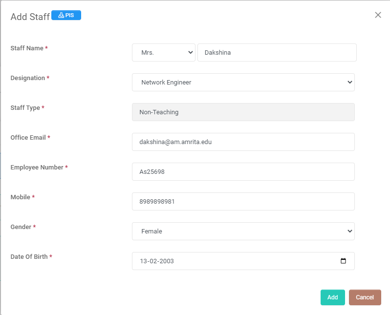Click the PIS badge next to Add Staff
The image size is (390, 315).
point(66,15)
